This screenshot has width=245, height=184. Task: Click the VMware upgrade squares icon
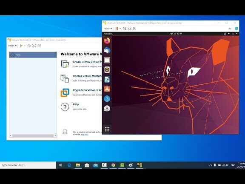point(65,92)
